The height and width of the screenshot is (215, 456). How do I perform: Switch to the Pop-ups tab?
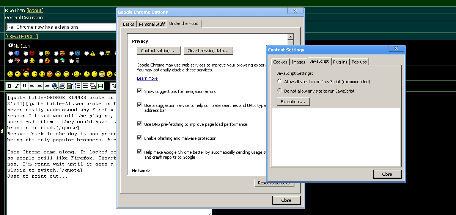359,62
